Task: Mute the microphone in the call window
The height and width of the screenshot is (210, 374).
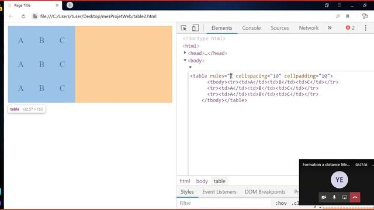Action: coord(334,197)
